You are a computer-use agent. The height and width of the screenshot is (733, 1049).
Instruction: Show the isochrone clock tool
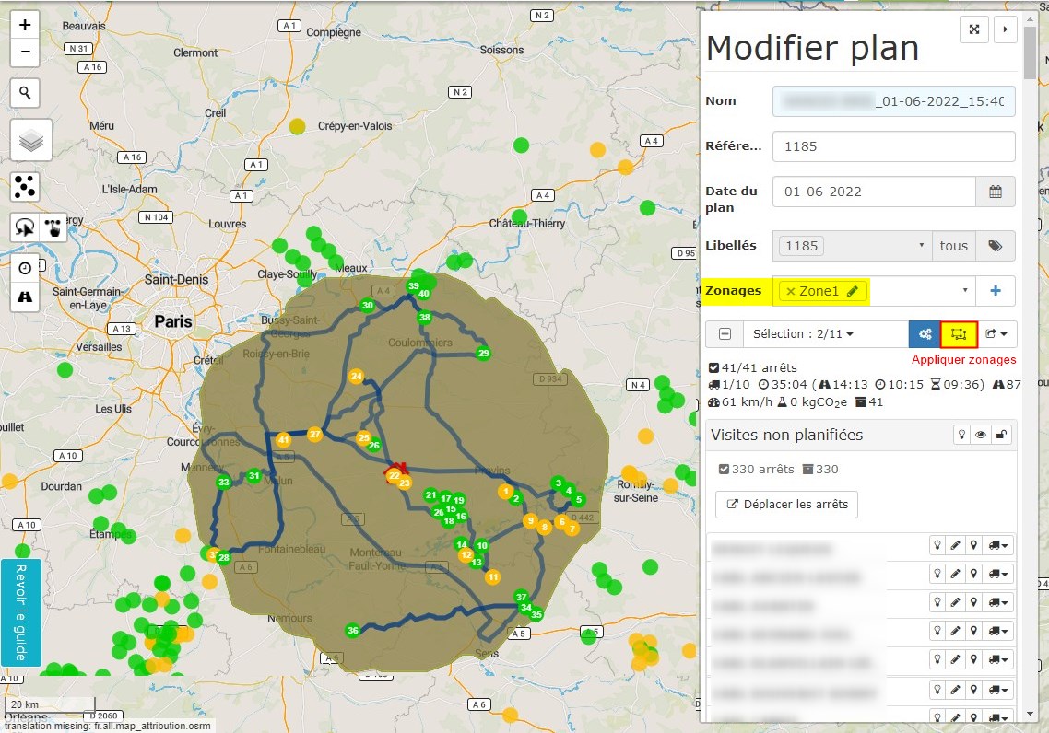(x=25, y=268)
